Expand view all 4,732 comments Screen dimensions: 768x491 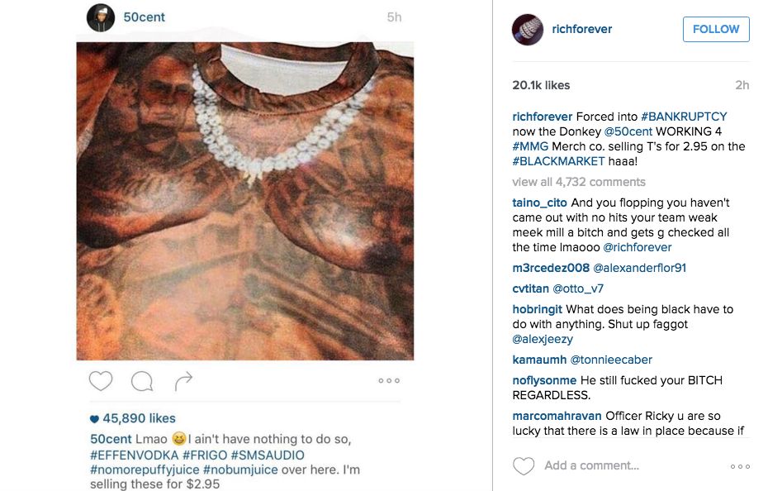click(x=579, y=182)
